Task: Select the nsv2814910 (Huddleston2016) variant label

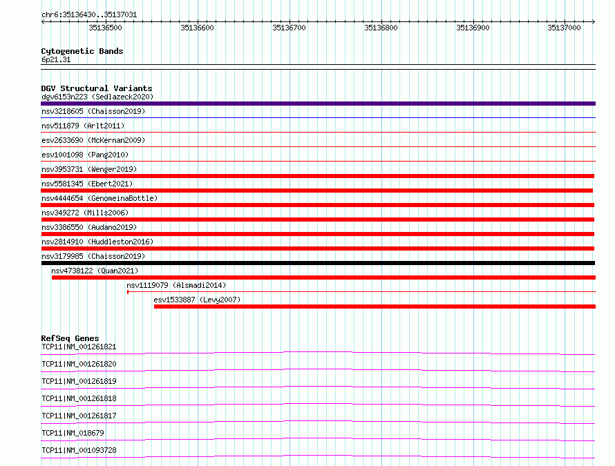Action: tap(97, 242)
